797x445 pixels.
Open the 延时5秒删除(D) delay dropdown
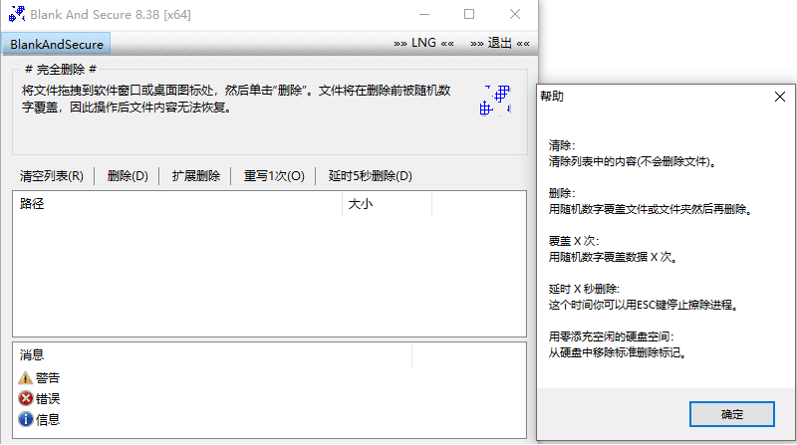[370, 176]
